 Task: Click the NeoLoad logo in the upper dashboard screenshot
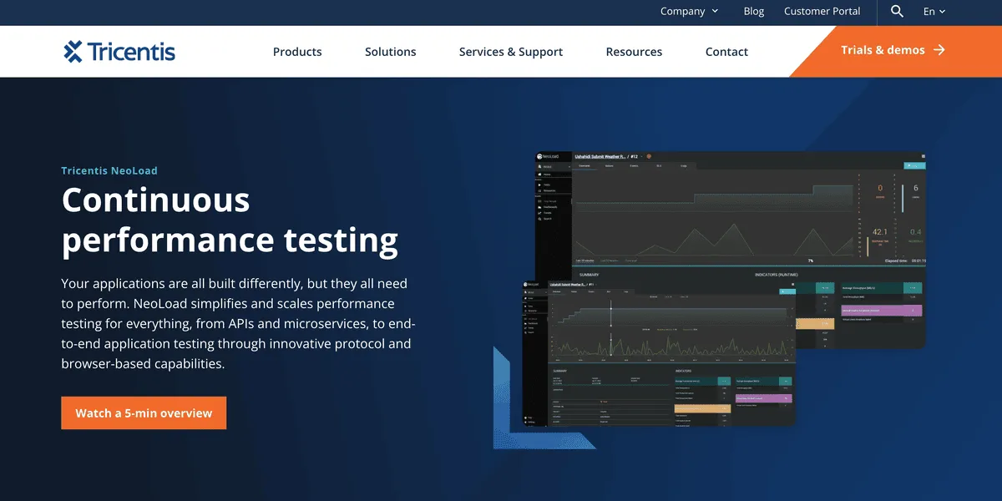tap(549, 156)
